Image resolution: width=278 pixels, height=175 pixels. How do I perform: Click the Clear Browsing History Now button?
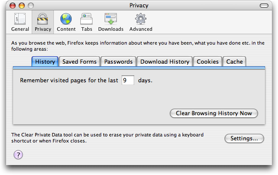pos(214,113)
